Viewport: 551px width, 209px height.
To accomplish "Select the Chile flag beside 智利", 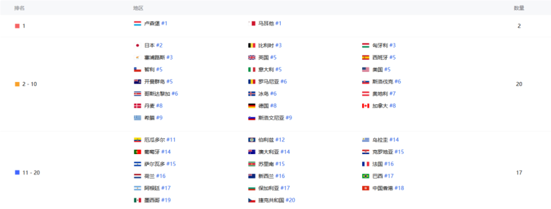I will (137, 70).
